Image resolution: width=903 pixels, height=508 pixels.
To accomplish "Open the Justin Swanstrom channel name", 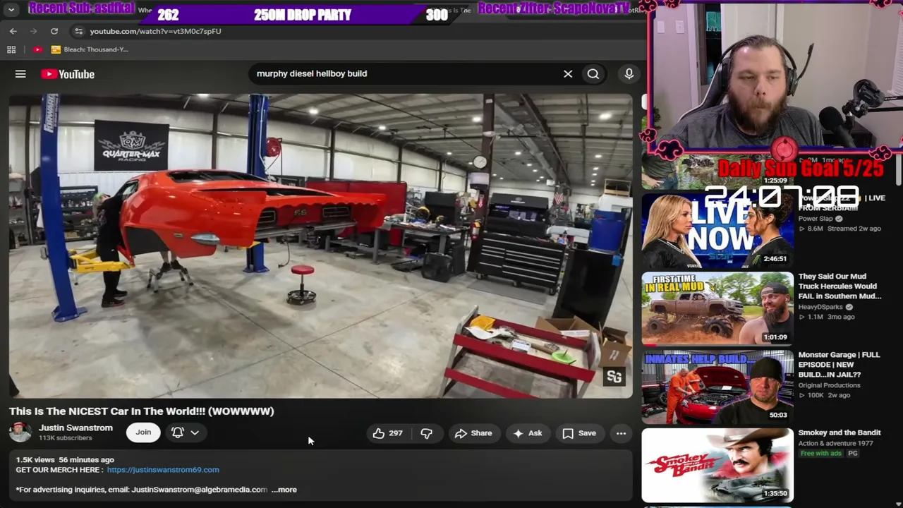I will [x=75, y=428].
